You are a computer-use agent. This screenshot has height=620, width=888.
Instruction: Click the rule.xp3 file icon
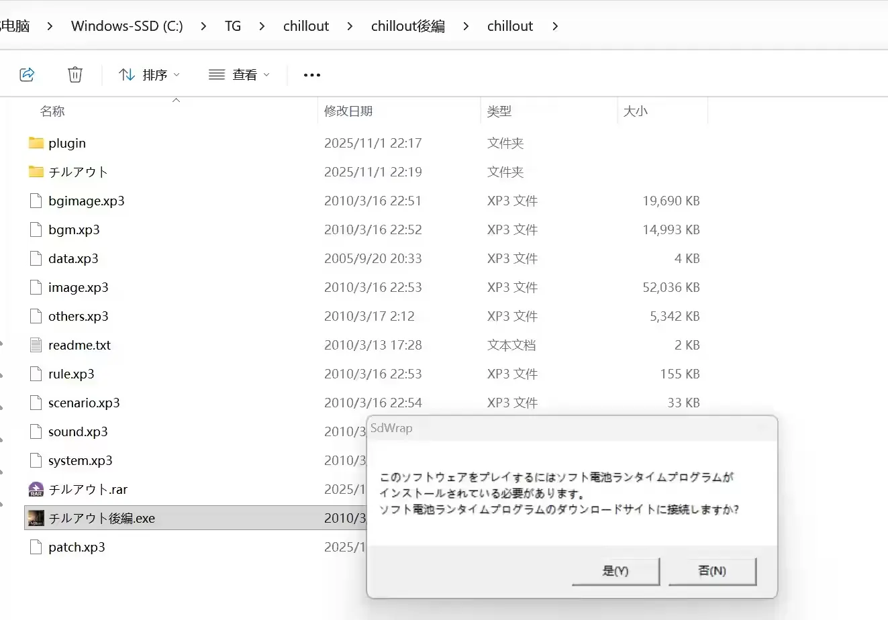click(x=36, y=374)
